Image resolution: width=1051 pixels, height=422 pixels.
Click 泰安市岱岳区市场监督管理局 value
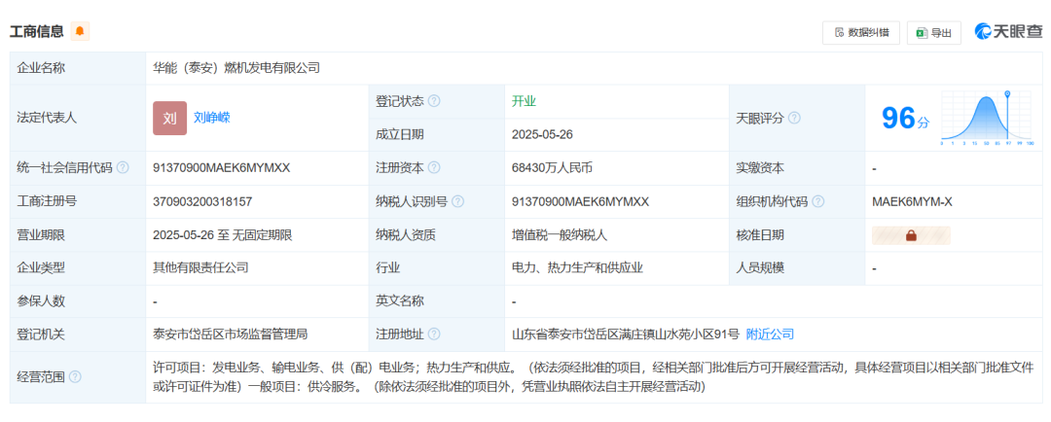(x=231, y=334)
